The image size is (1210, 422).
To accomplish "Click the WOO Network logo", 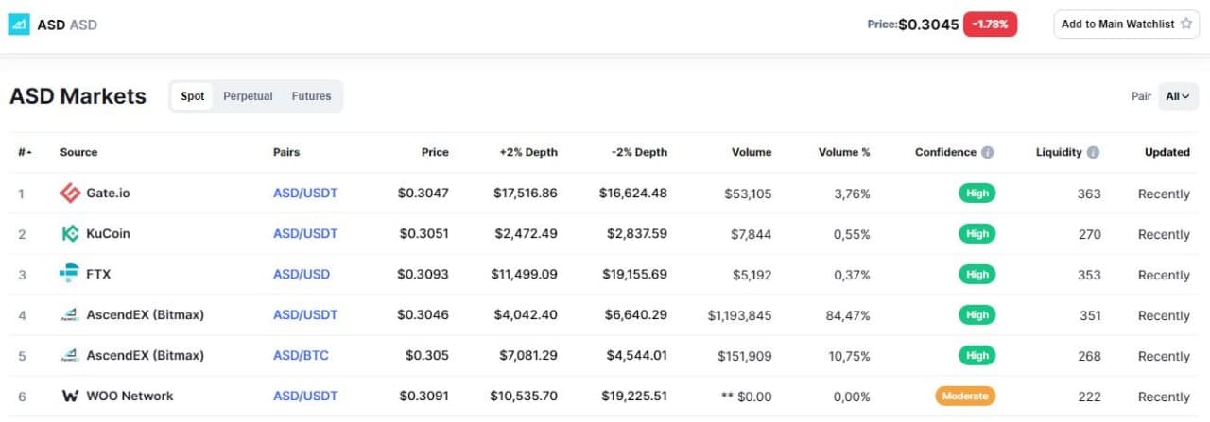I will [70, 397].
